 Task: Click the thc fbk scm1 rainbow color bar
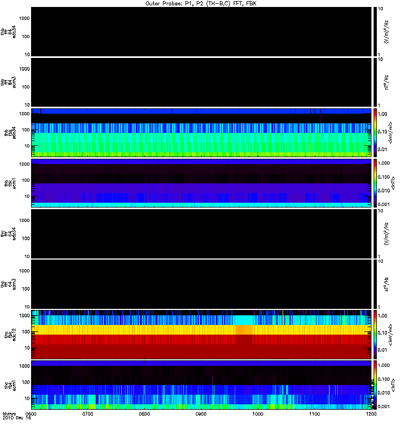tap(375, 385)
